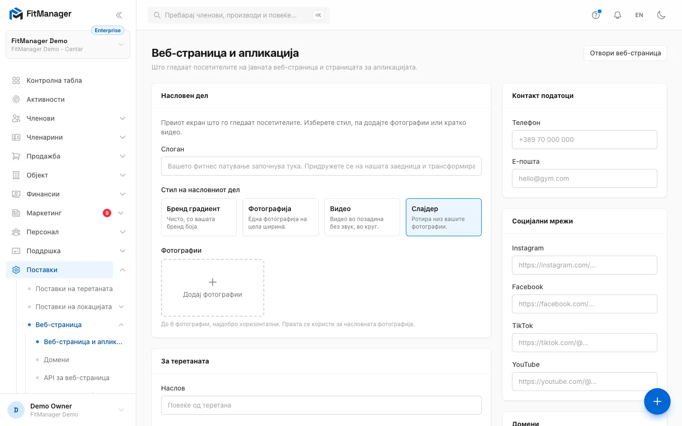Switch language with EN button
This screenshot has height=426, width=682.
(639, 15)
